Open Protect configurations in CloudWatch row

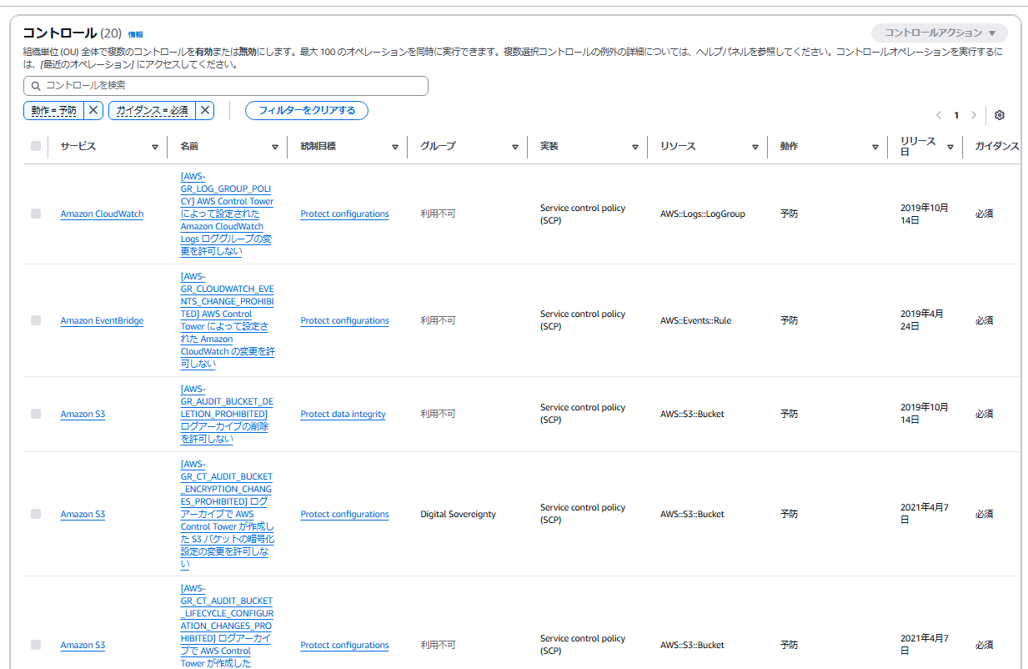pos(344,214)
